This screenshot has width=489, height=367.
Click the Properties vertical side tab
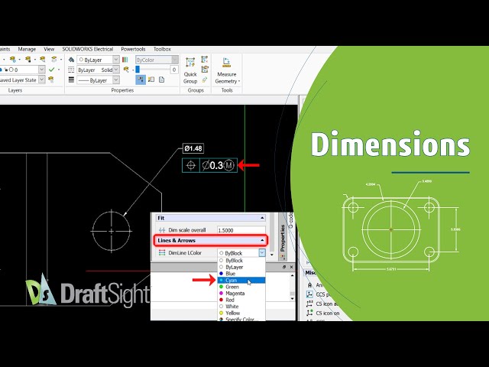point(283,239)
